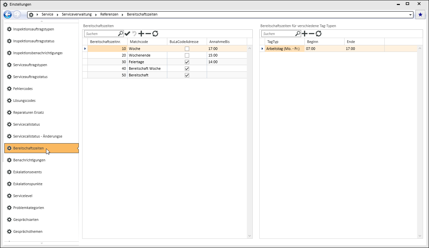Add new Bereitschaftszeiten entry with plus icon
This screenshot has height=248, width=429.
point(141,33)
